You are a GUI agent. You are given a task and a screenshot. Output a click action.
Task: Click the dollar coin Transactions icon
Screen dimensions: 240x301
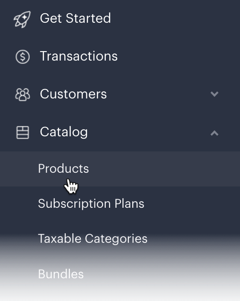point(23,57)
